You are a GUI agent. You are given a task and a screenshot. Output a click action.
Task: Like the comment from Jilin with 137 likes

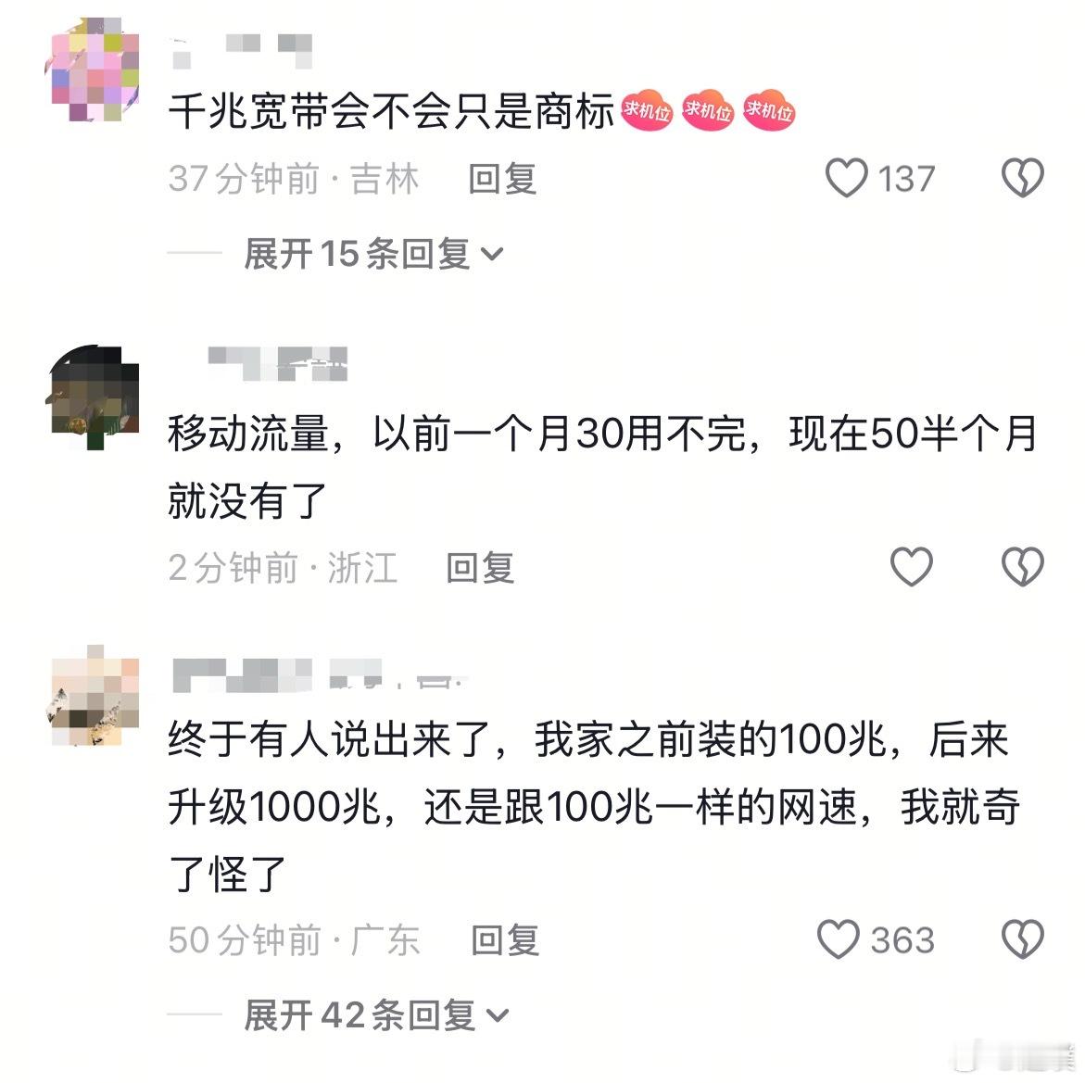[846, 178]
